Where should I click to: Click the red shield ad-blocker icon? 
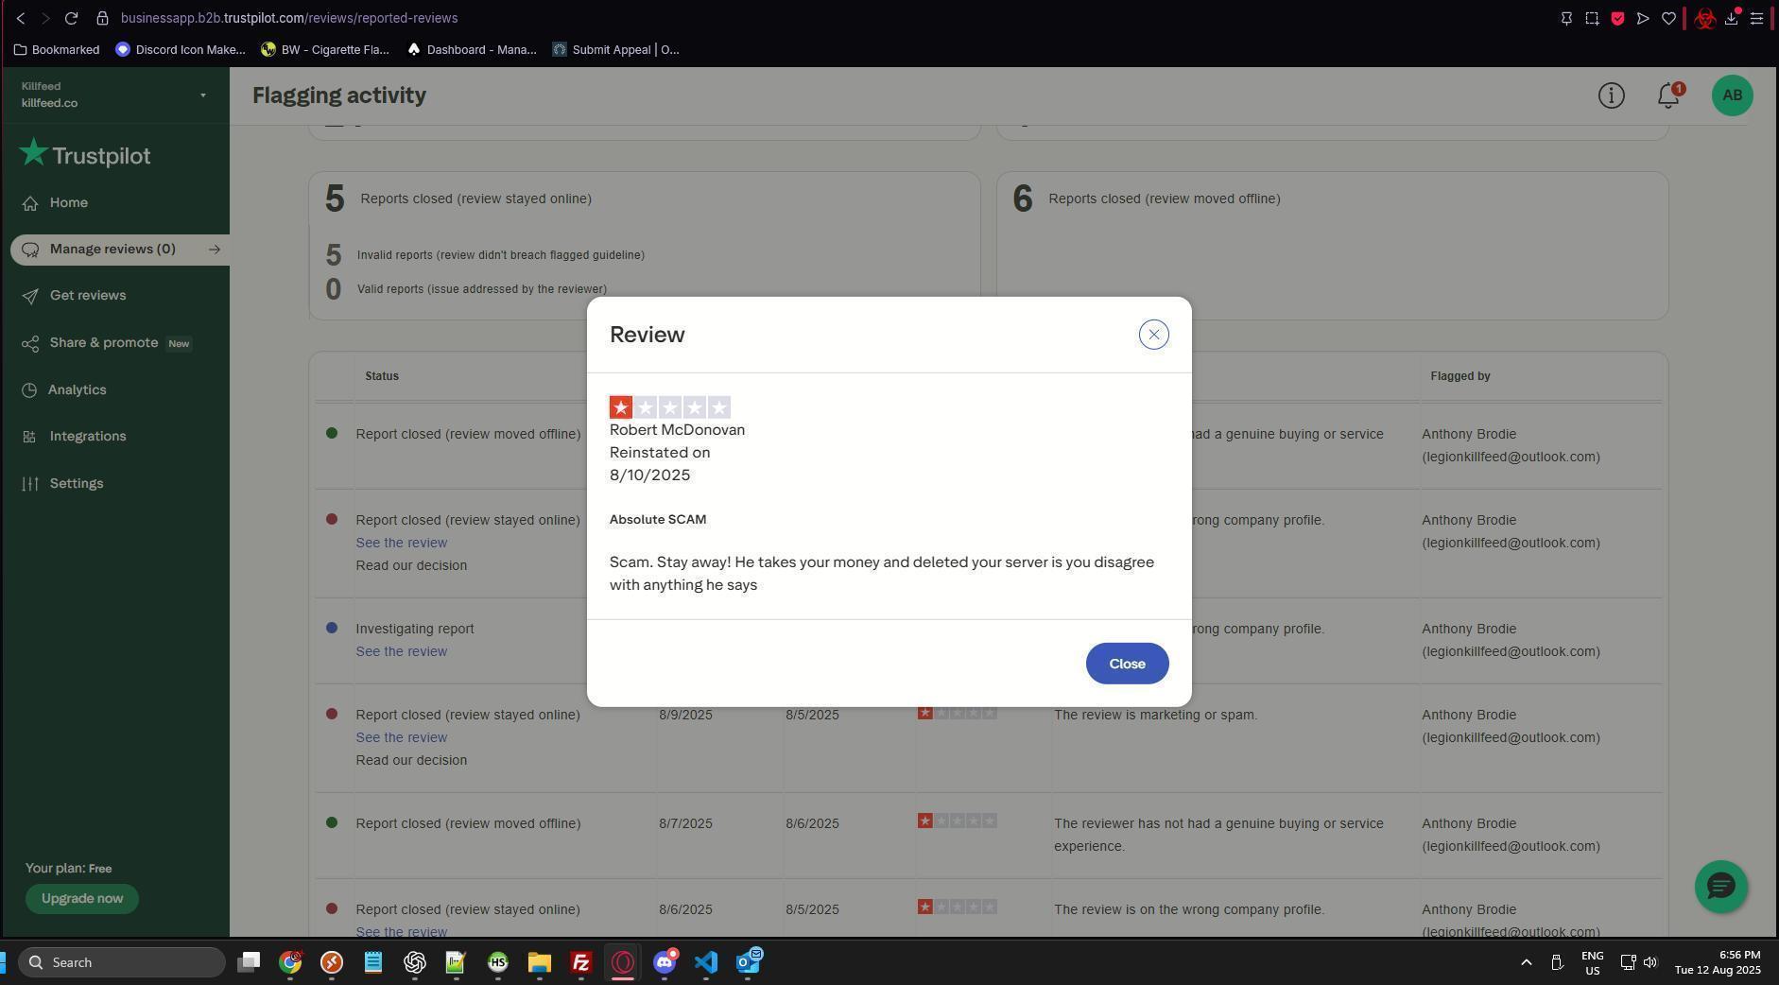[x=1617, y=18]
